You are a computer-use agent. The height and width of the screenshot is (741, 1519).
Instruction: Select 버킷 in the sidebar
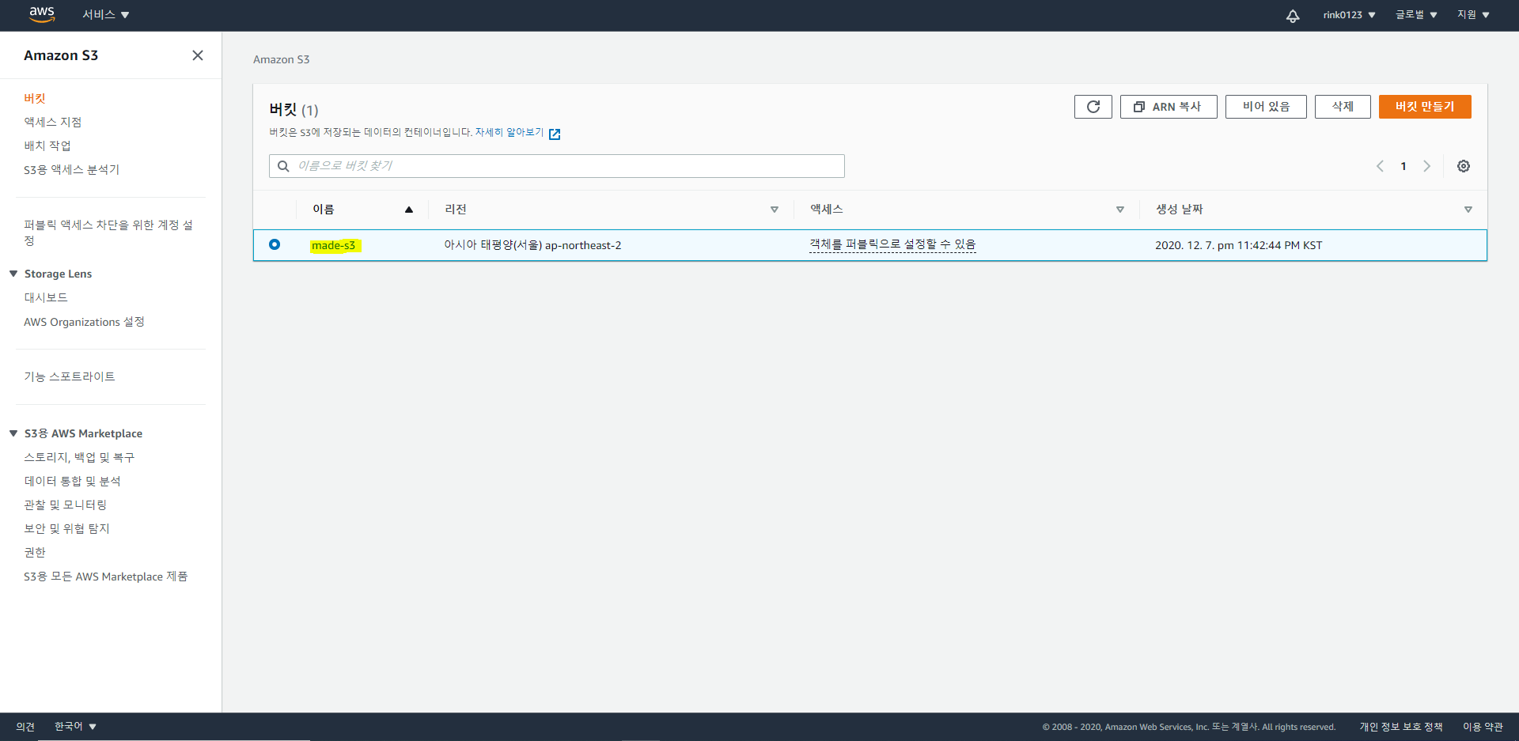tap(35, 98)
